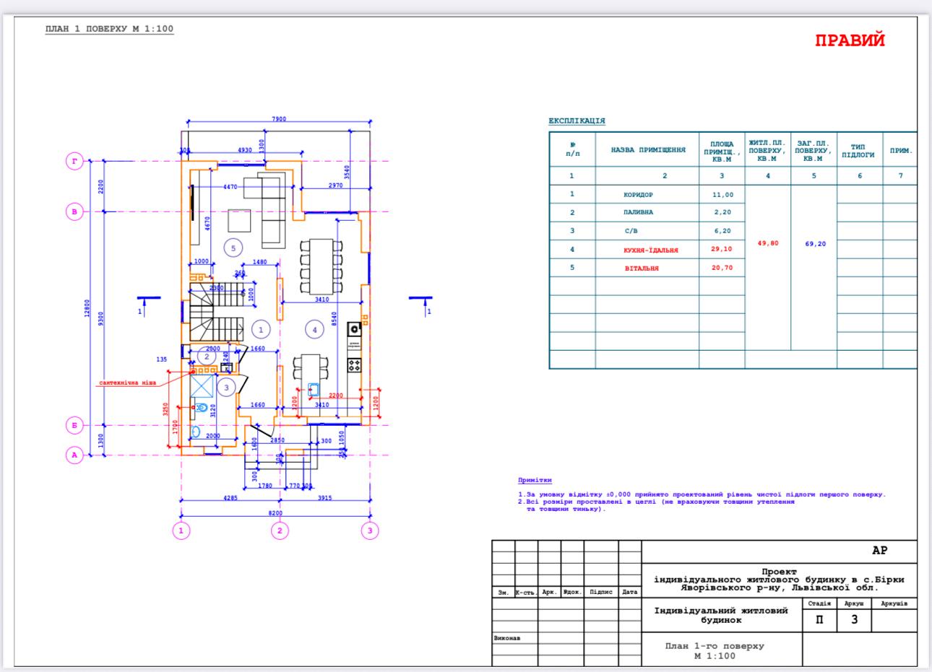
Task: Click the four-burner stove symbol
Action: pyautogui.click(x=354, y=365)
